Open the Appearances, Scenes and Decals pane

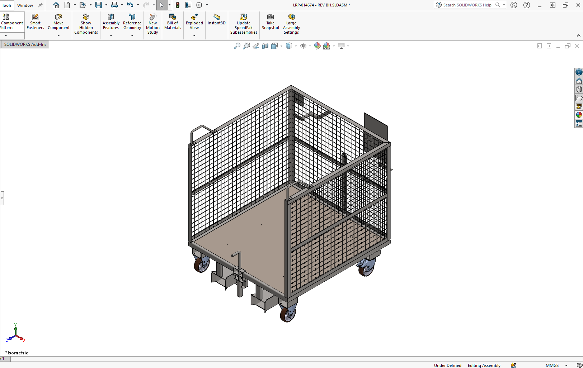pyautogui.click(x=579, y=115)
